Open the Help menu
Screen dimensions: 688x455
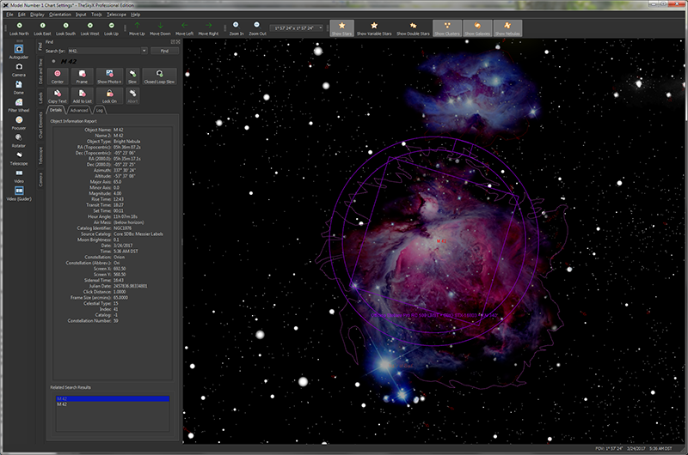click(x=136, y=15)
